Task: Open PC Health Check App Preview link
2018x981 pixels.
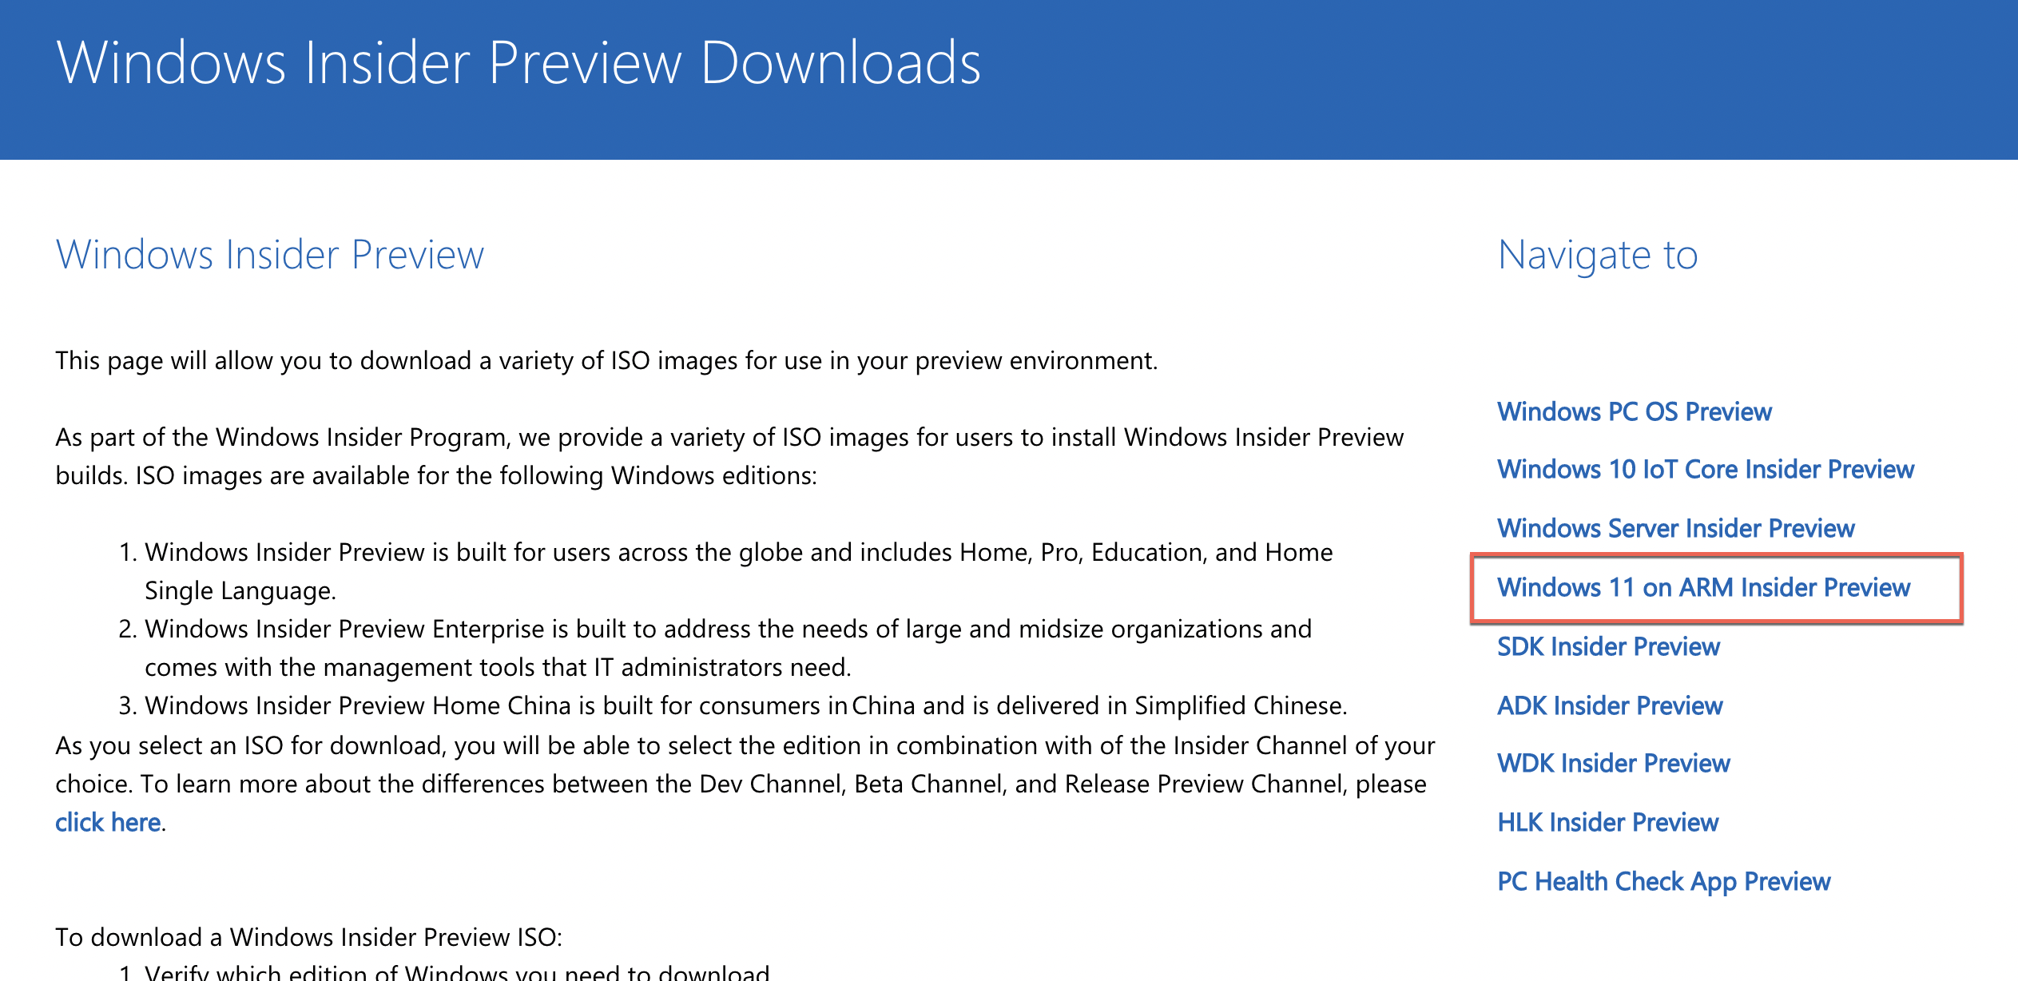Action: pos(1663,881)
